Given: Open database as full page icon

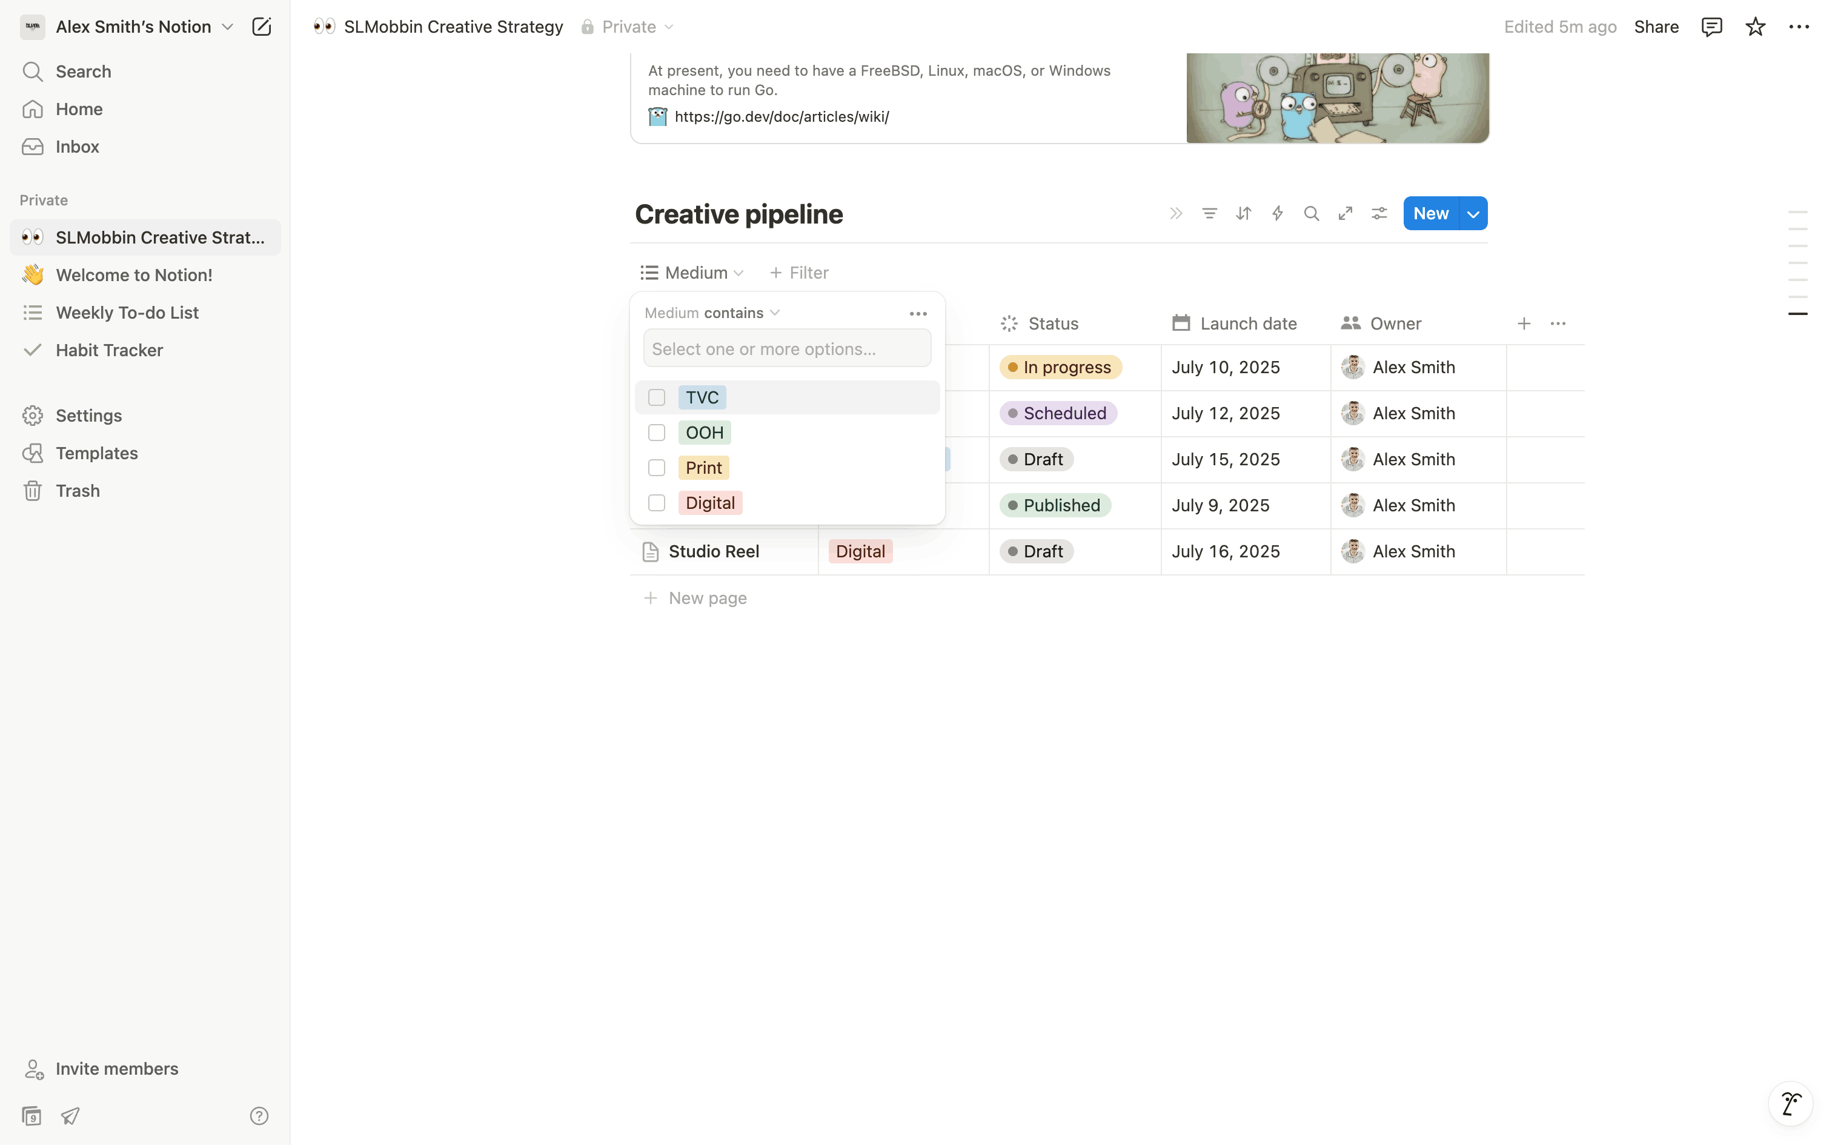Looking at the screenshot, I should pos(1346,213).
